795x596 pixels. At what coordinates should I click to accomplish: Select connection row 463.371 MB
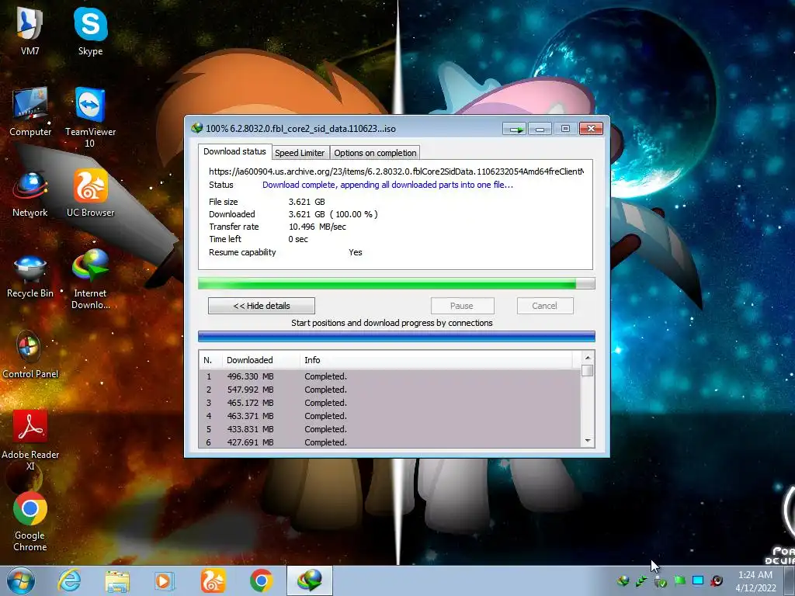pyautogui.click(x=390, y=416)
